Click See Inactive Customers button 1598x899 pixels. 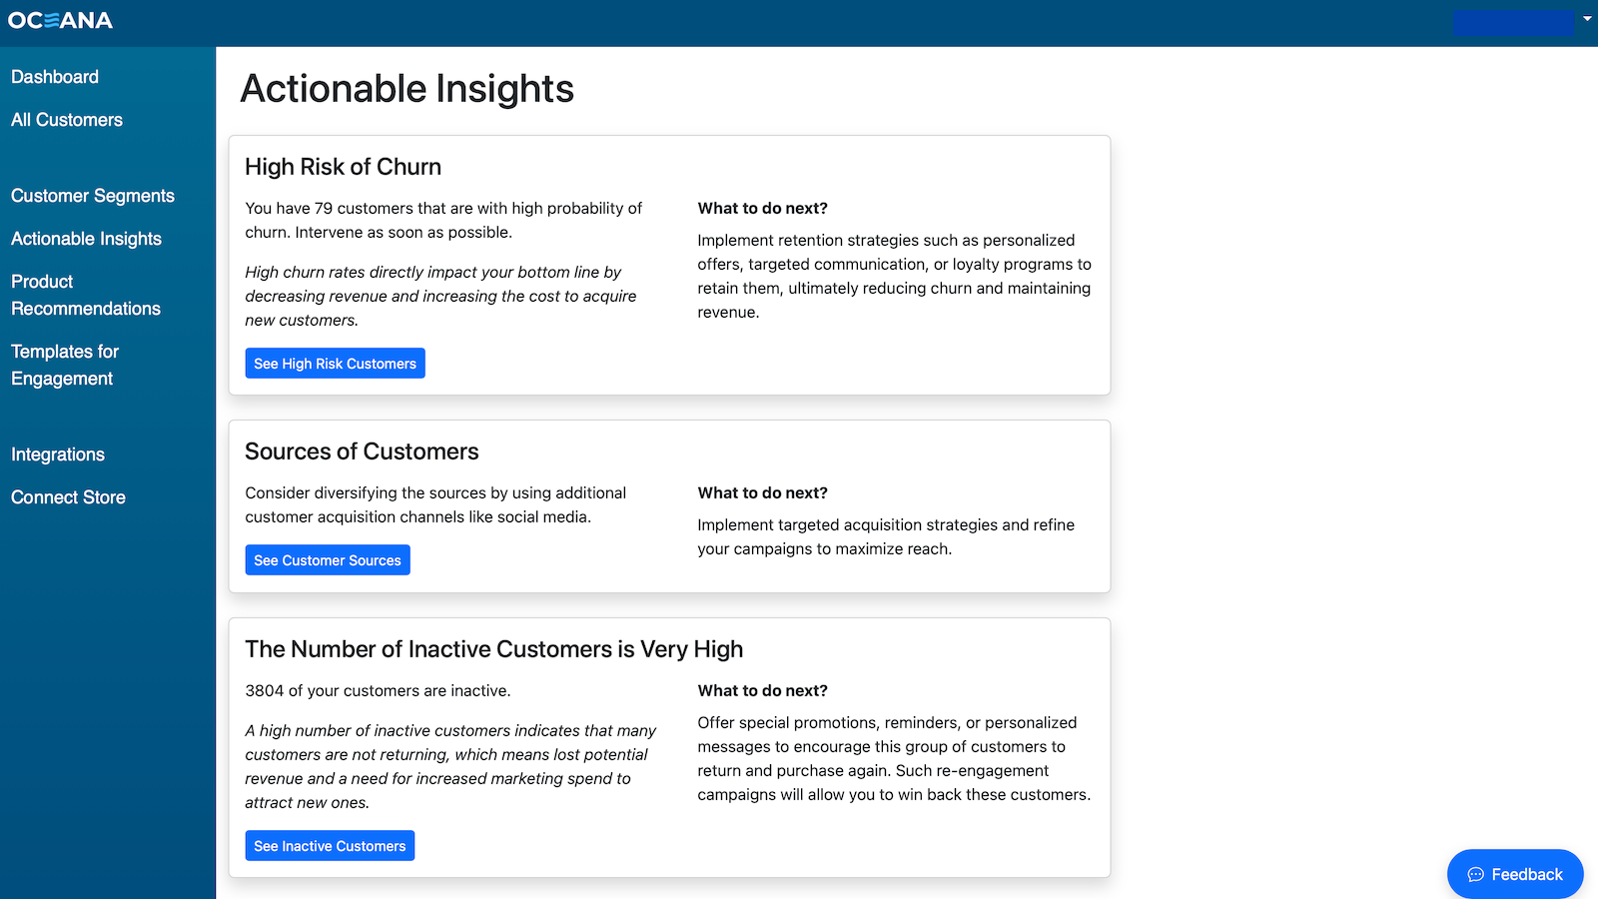pos(330,846)
